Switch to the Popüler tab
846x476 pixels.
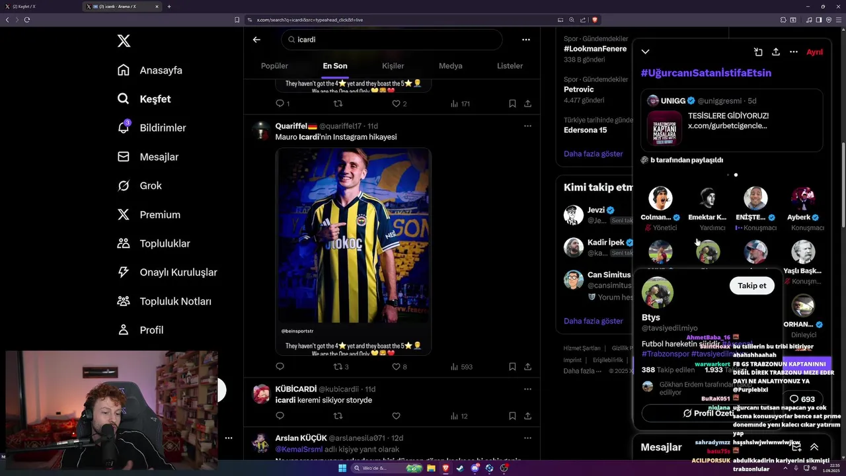[x=274, y=66]
